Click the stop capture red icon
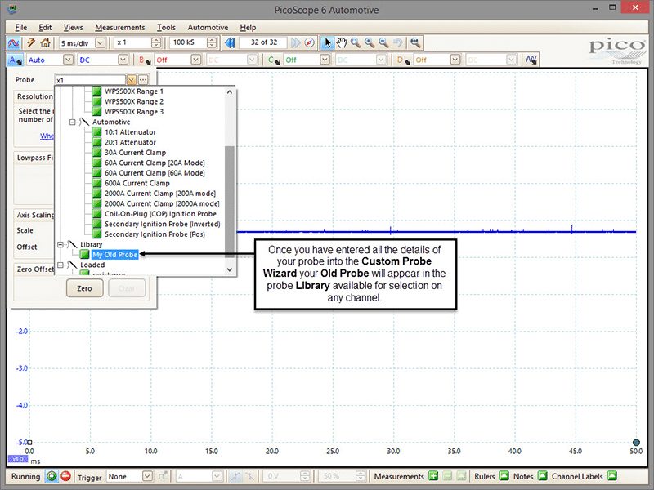Viewport: 654px width, 490px height. pyautogui.click(x=65, y=476)
